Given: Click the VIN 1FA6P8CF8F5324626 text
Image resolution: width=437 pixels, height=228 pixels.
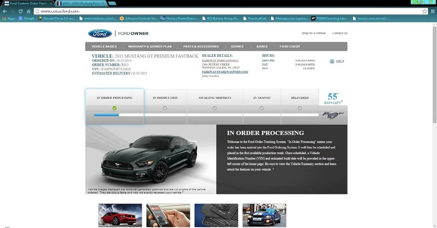Looking at the screenshot, I should click(111, 69).
